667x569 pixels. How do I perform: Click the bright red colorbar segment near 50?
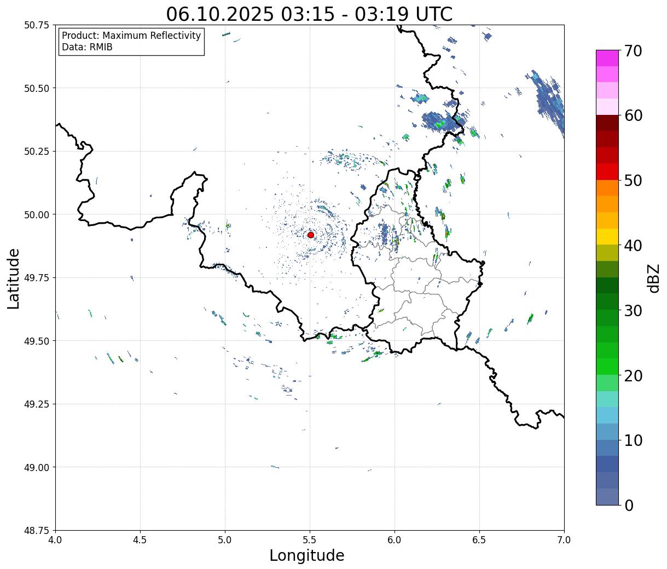(x=607, y=172)
